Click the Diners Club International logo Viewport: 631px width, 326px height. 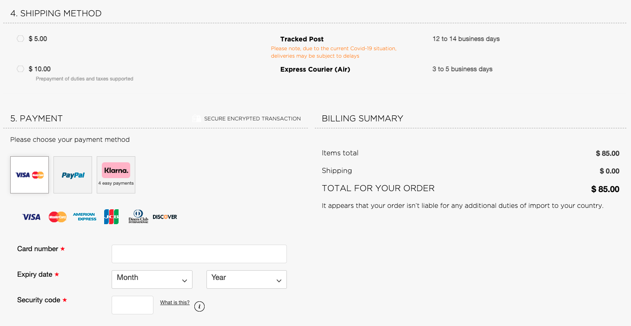[138, 217]
